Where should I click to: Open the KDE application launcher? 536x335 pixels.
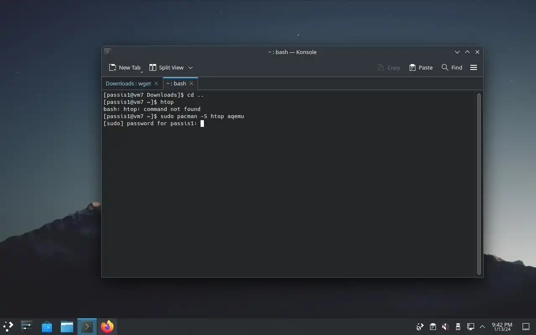tap(8, 326)
